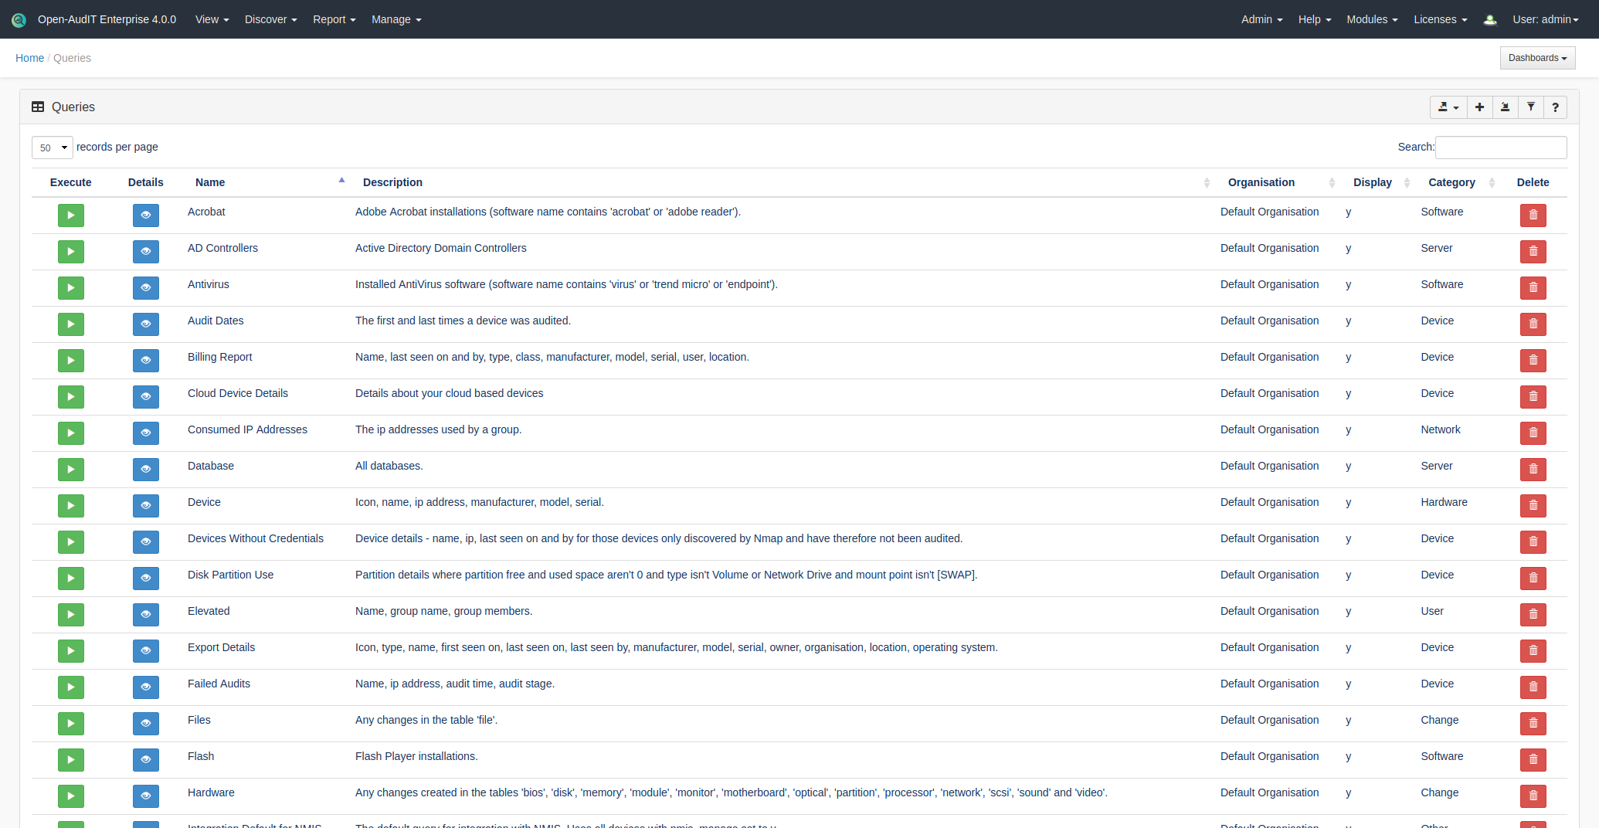
Task: Open the Dashboards dropdown
Action: coord(1536,57)
